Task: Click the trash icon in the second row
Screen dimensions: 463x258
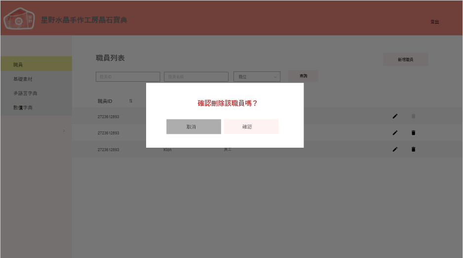Action: pos(414,133)
